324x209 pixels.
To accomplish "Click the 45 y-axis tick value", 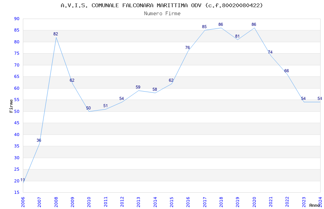I will 17,123.
